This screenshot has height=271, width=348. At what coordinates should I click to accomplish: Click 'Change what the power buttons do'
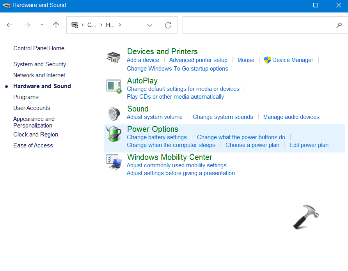pyautogui.click(x=241, y=137)
